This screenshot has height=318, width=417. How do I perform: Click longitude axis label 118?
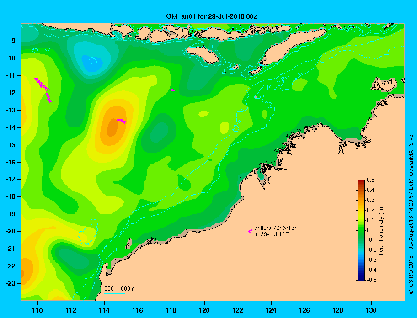171,310
